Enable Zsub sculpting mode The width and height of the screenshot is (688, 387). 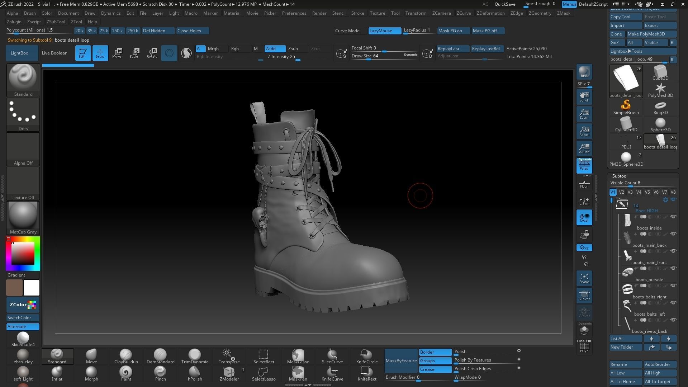(x=293, y=48)
